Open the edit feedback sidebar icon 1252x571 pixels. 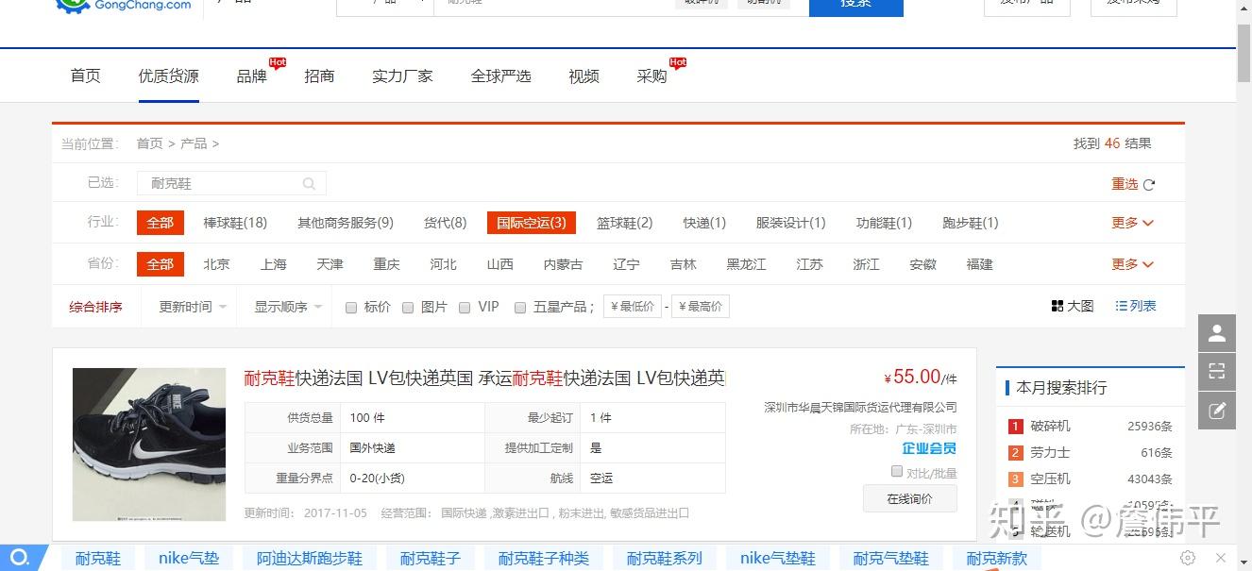(1217, 411)
